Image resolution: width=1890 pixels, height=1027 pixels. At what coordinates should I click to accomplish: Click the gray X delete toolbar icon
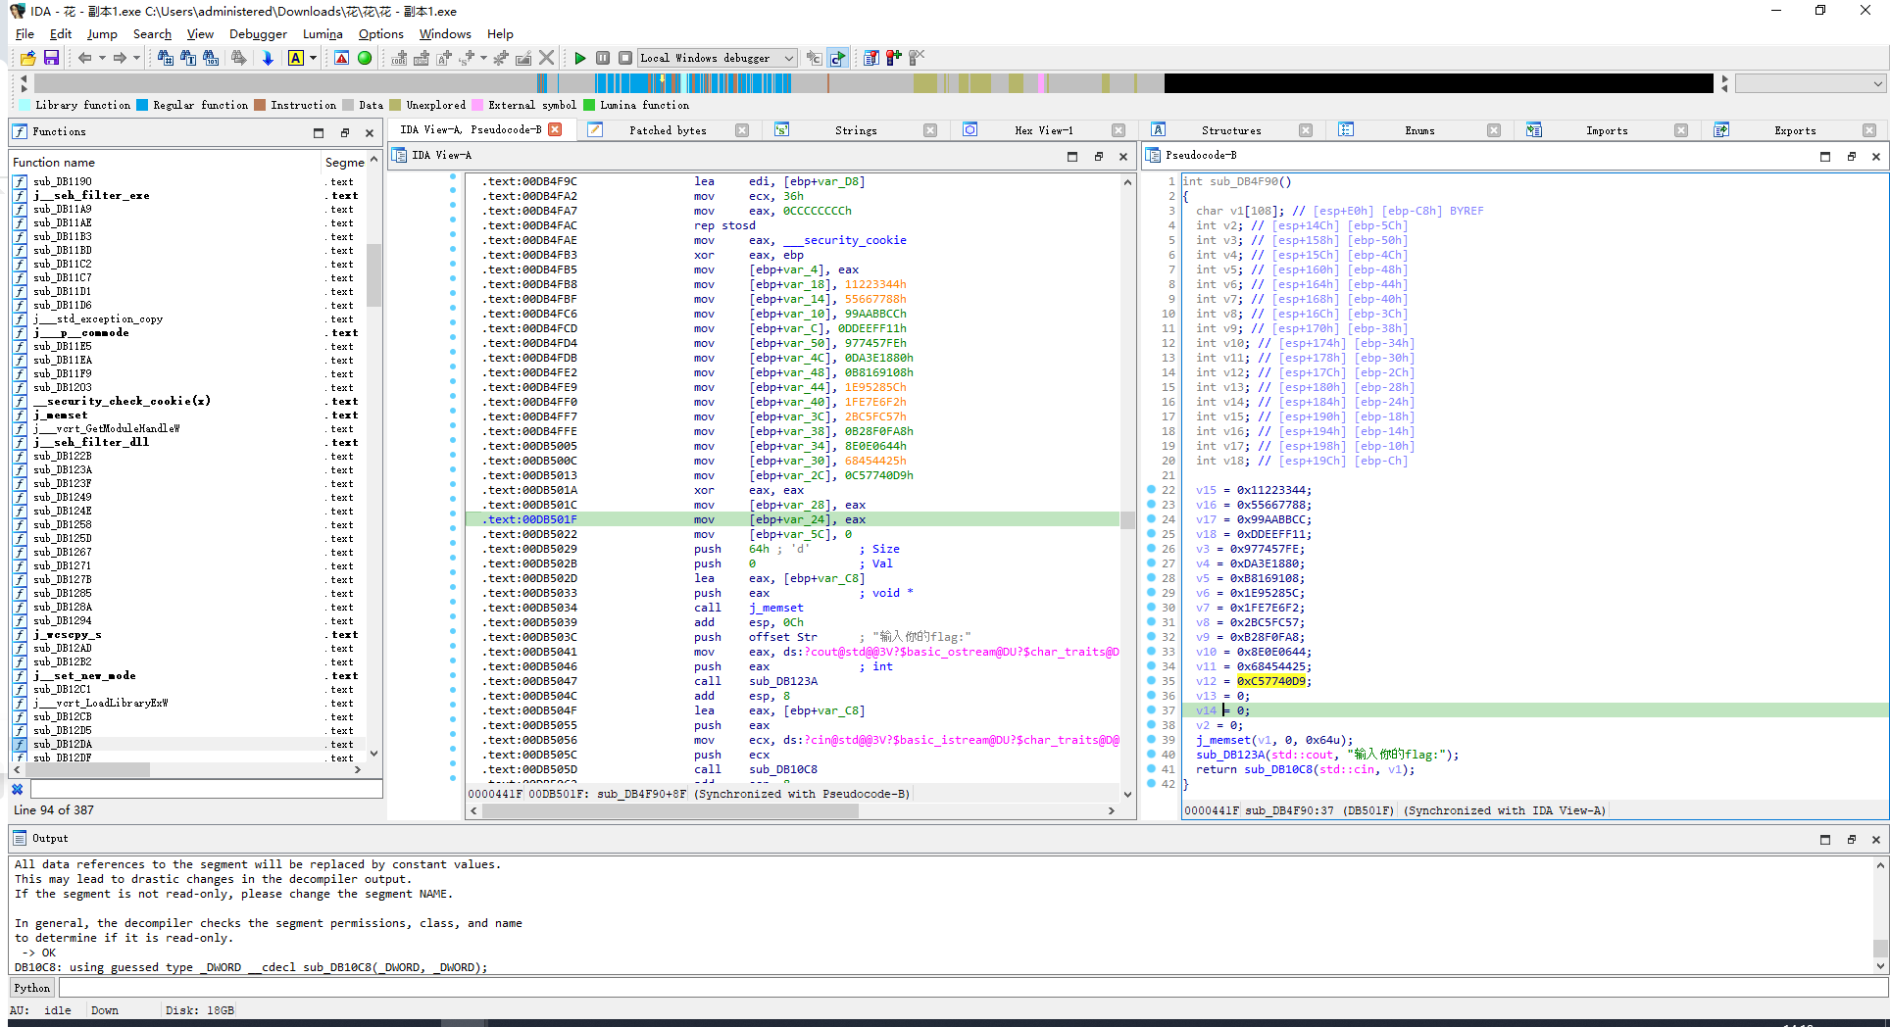pyautogui.click(x=547, y=58)
